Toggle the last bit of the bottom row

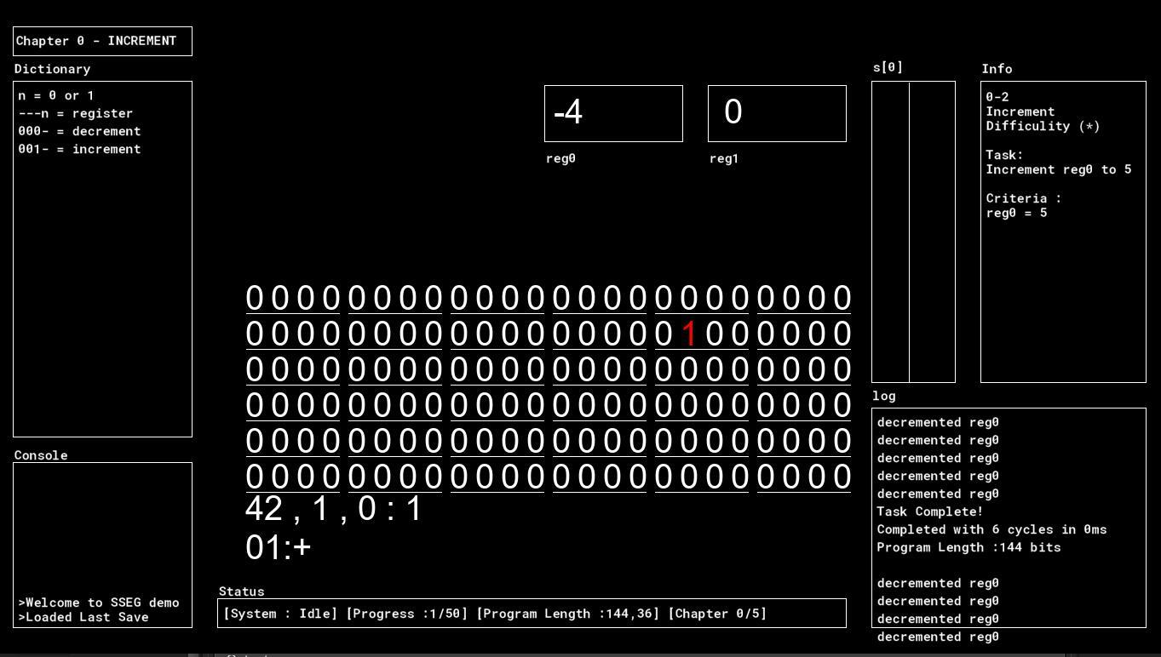tap(842, 477)
